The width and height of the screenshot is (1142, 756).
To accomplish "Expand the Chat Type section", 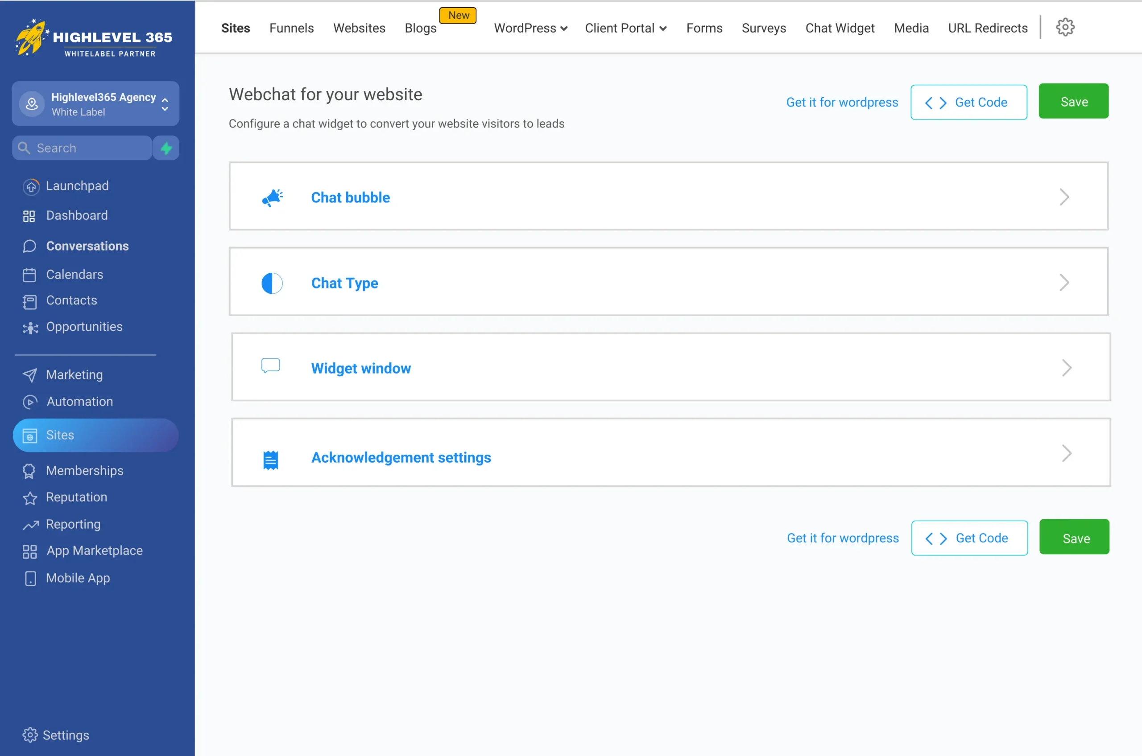I will click(668, 282).
